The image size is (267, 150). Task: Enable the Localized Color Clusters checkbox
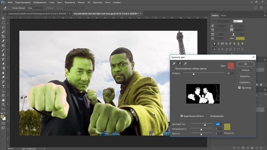tap(173, 68)
